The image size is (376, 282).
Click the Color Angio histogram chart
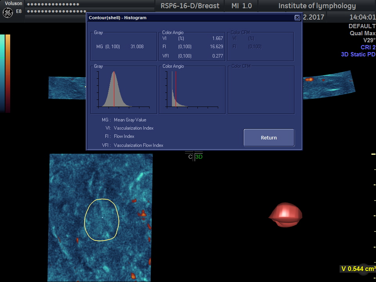(192, 90)
